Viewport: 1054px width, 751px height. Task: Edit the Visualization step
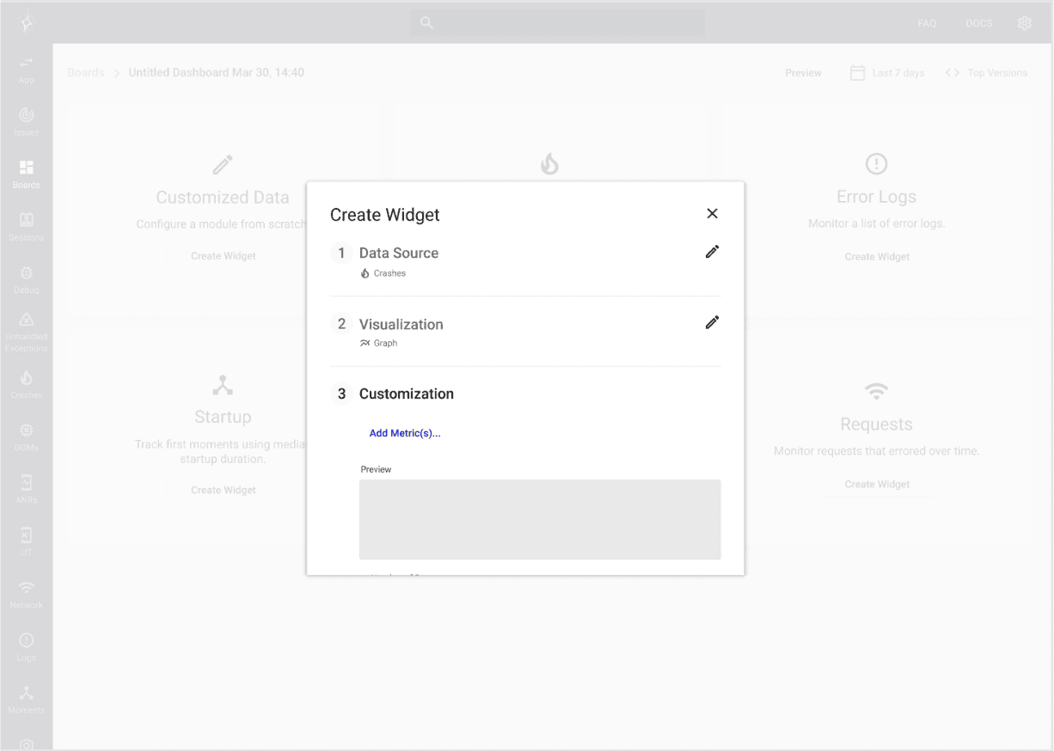pos(712,322)
